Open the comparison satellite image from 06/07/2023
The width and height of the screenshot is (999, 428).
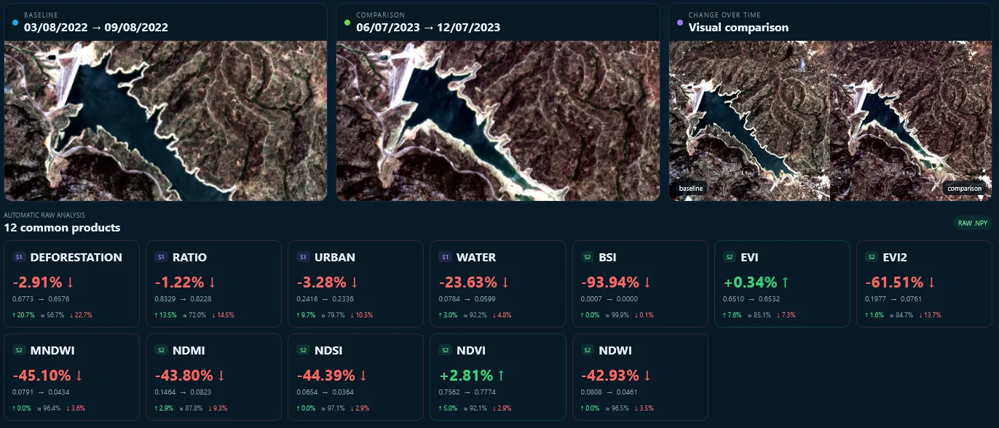click(497, 121)
